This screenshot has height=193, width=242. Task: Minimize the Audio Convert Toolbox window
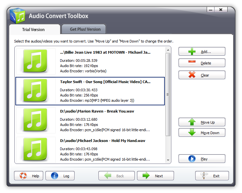(x=211, y=10)
